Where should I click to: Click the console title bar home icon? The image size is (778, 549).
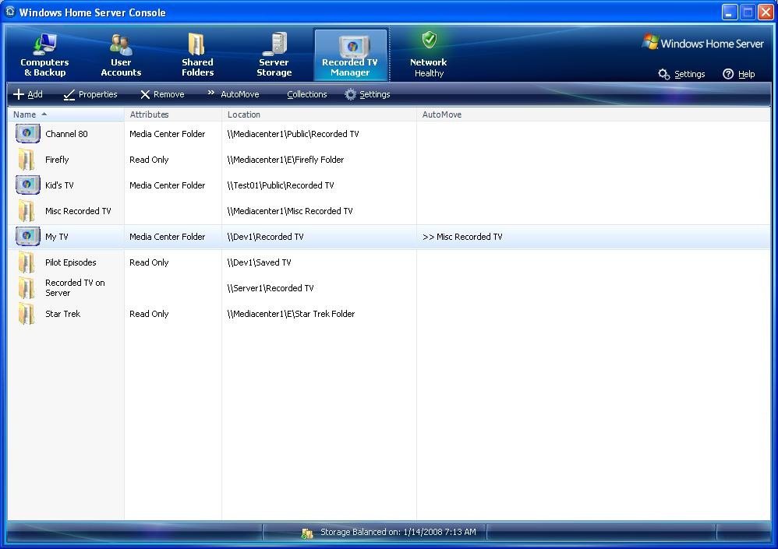pyautogui.click(x=10, y=12)
